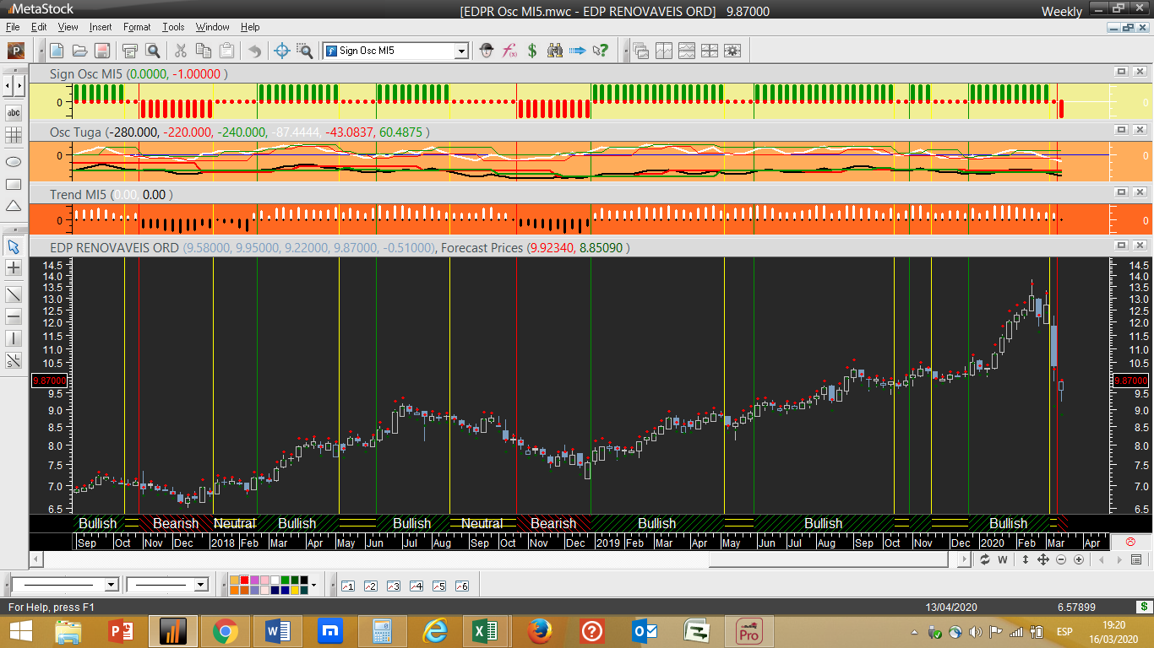Switch to chart layout button 3

[x=393, y=586]
